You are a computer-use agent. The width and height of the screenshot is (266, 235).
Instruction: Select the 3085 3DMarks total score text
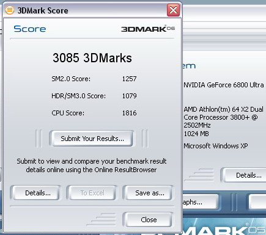pyautogui.click(x=92, y=58)
